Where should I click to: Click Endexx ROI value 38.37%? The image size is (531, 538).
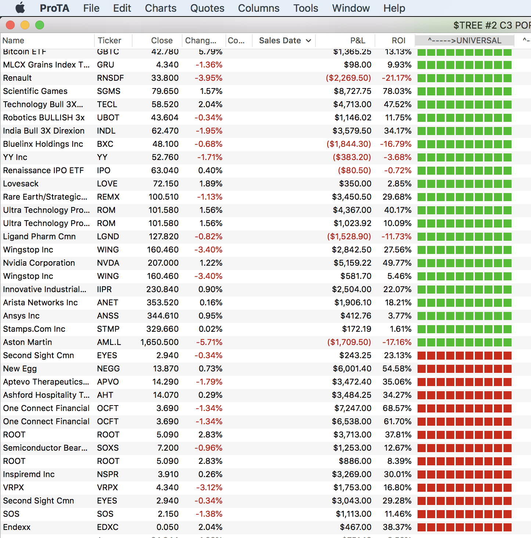click(x=397, y=527)
